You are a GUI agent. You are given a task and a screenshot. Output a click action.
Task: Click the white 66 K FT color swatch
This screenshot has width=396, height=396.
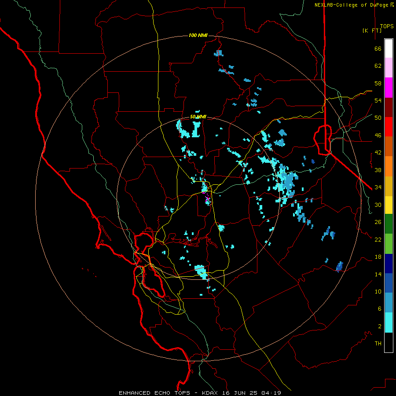tap(389, 48)
